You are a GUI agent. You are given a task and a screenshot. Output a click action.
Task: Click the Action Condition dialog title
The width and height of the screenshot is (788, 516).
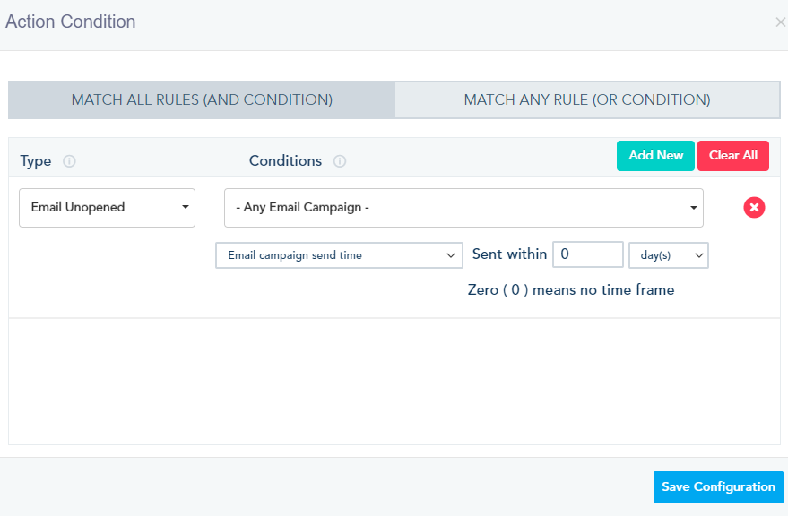coord(71,21)
